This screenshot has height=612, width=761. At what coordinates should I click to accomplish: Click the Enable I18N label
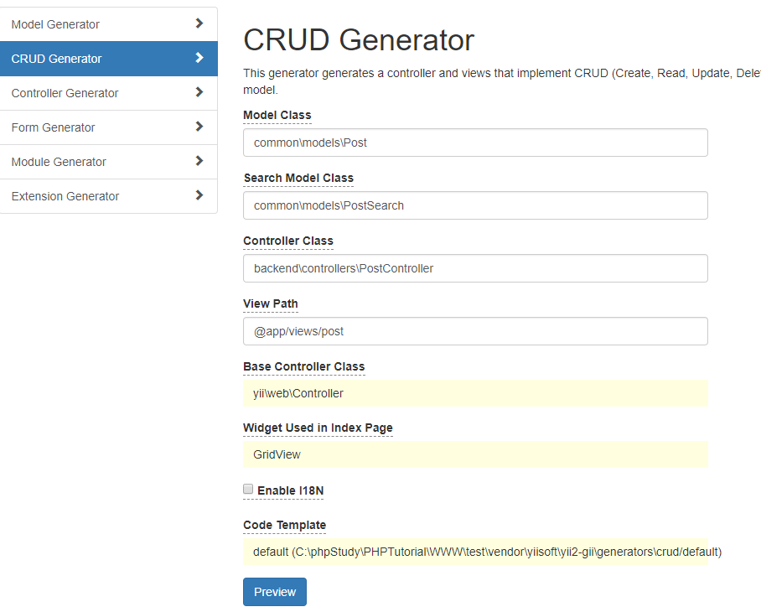click(x=288, y=490)
